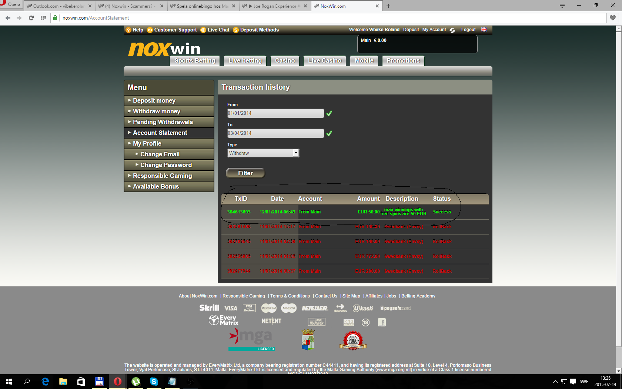Open the Type dropdown showing Withdraw
This screenshot has height=389, width=622.
[263, 153]
